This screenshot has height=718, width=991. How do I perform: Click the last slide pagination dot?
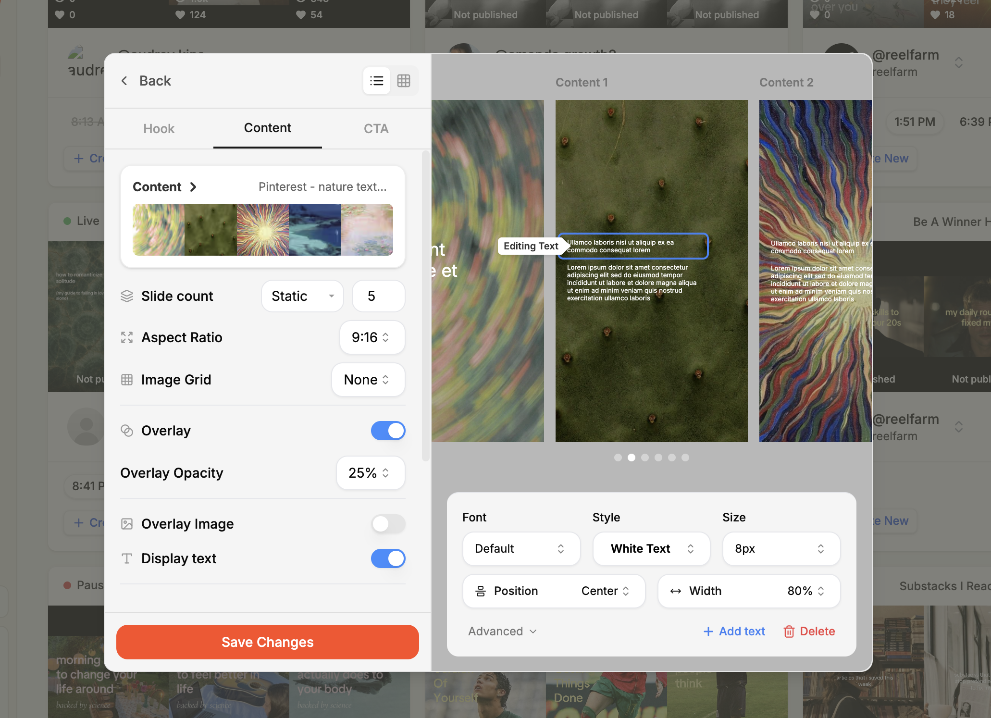coord(685,458)
